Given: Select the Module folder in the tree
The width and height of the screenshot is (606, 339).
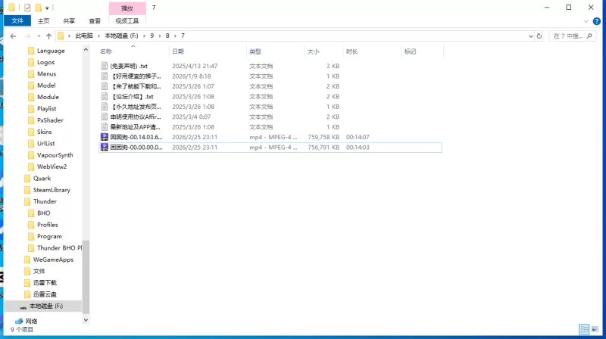Looking at the screenshot, I should point(48,97).
